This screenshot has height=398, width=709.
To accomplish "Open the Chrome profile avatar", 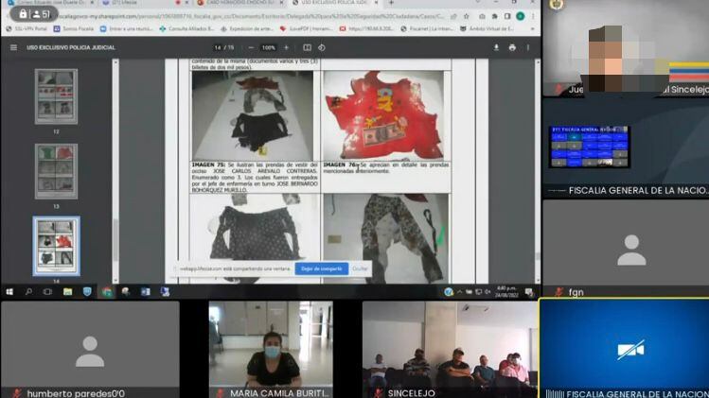I will tap(521, 16).
